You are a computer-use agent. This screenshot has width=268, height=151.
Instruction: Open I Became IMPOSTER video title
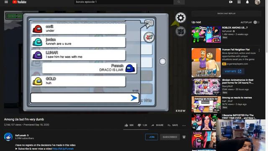click(x=239, y=117)
